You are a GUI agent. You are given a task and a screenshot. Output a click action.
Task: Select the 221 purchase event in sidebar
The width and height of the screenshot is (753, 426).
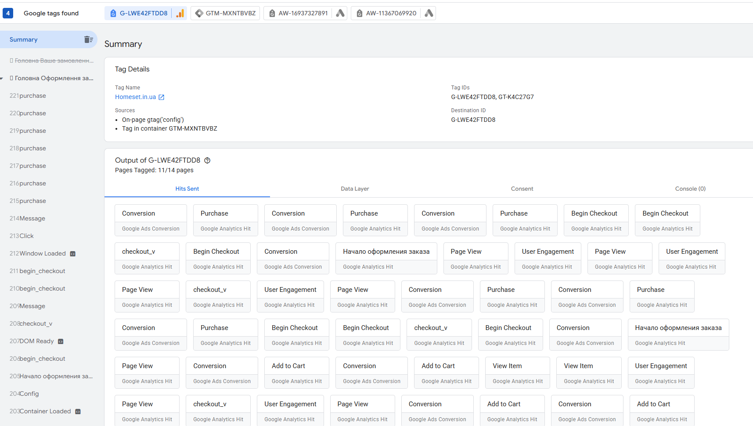28,96
